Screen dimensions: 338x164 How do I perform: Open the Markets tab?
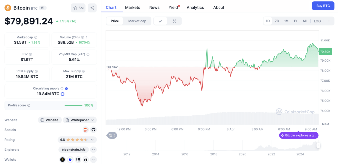coord(133,7)
